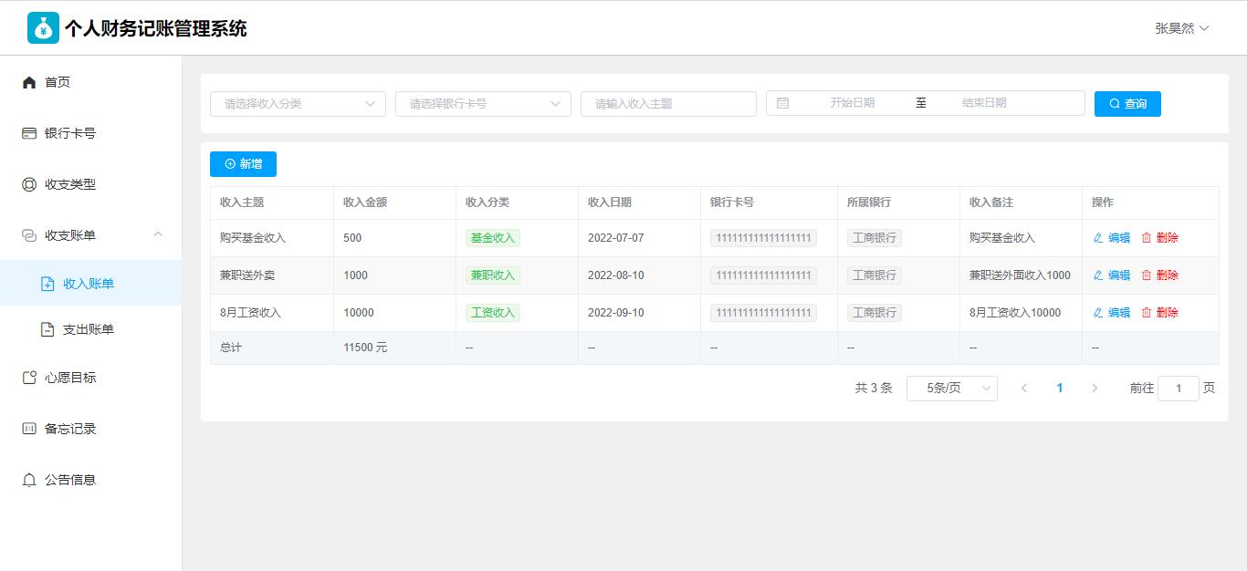1247x571 pixels.
Task: Click the calendar icon in date range picker
Action: tap(782, 103)
